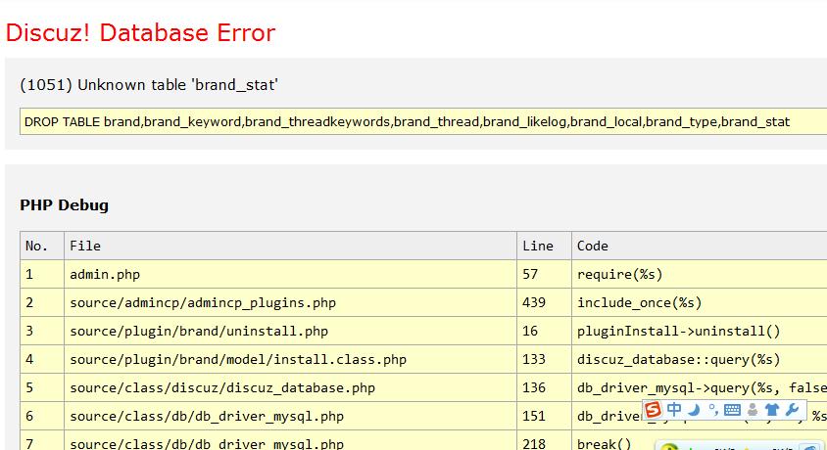Viewport: 827px width, 450px height.
Task: Open the soft keyboard icon in IME bar
Action: click(732, 410)
